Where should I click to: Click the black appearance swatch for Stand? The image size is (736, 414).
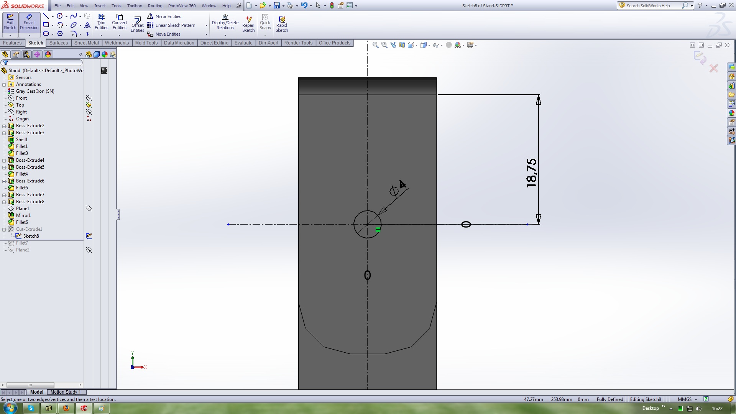pyautogui.click(x=104, y=71)
